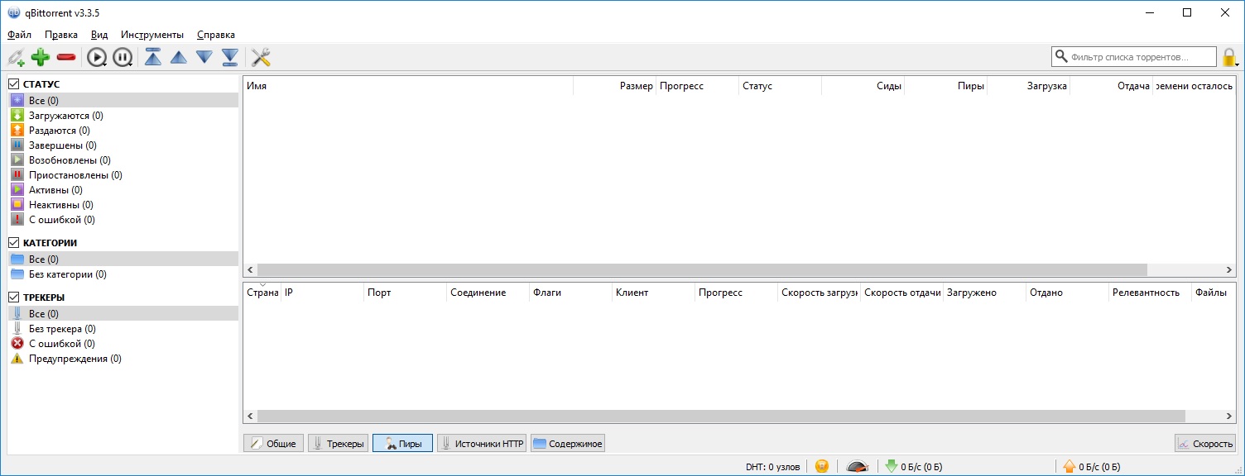The image size is (1245, 476).
Task: Sort torrents by Сиды column header
Action: click(x=863, y=86)
